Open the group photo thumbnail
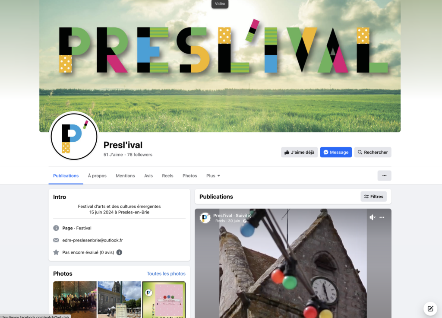 (x=75, y=299)
